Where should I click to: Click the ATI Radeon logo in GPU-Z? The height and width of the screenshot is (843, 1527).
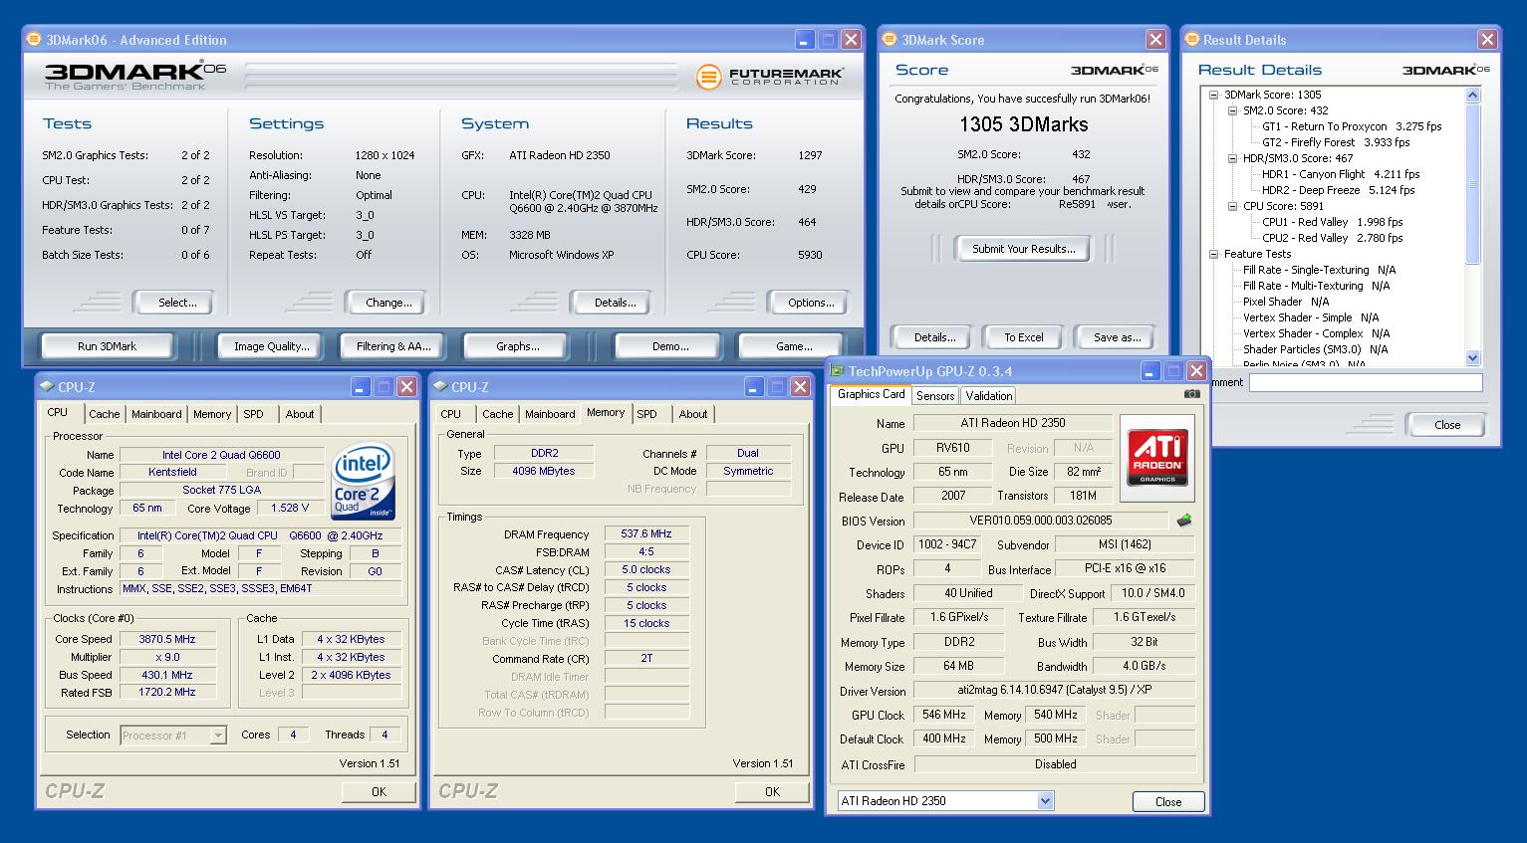tap(1156, 457)
